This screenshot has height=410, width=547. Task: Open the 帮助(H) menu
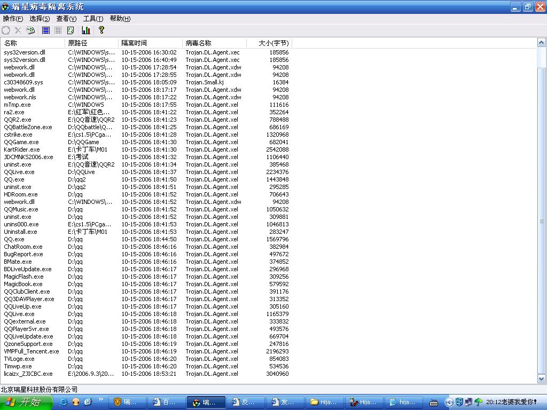pos(120,19)
